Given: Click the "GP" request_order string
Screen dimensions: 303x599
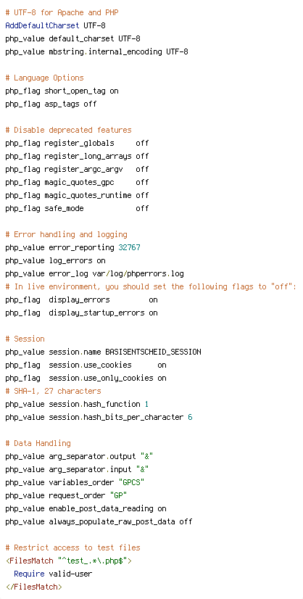Looking at the screenshot, I should pyautogui.click(x=118, y=495).
